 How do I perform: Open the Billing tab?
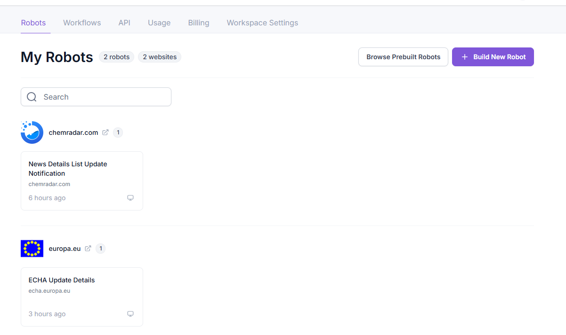[x=199, y=23]
